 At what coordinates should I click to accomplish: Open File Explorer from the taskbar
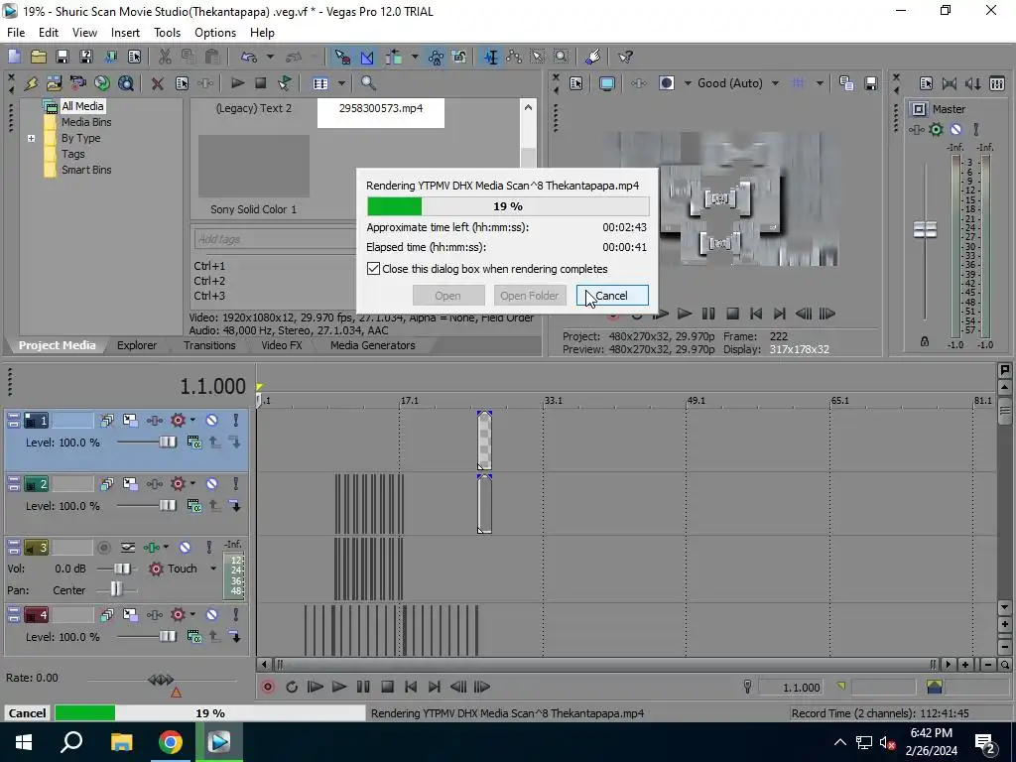point(121,742)
